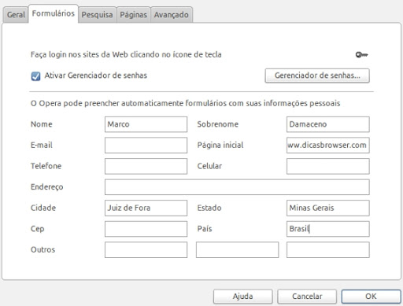Click the Celular input field

(x=328, y=166)
